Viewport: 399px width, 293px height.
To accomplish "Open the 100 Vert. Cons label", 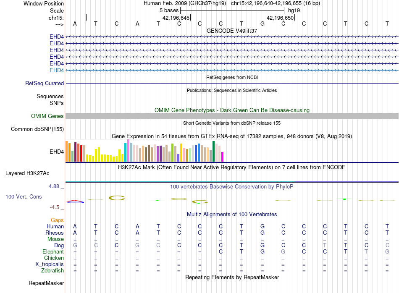I will tap(24, 196).
